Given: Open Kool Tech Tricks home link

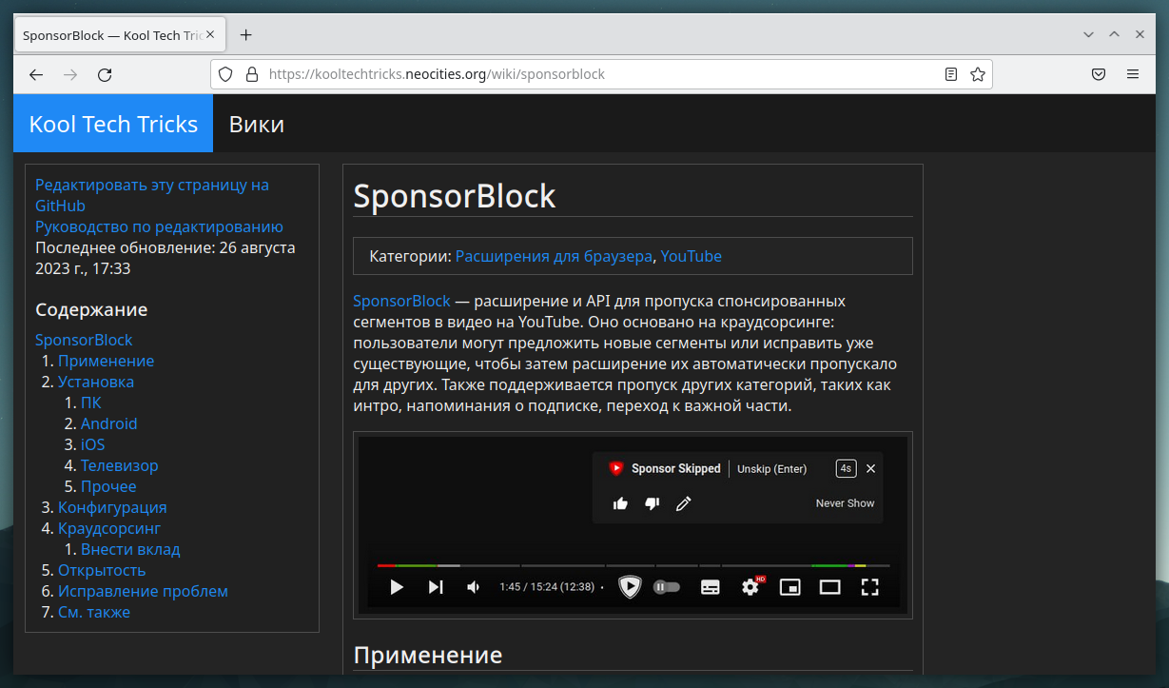Looking at the screenshot, I should pos(113,124).
